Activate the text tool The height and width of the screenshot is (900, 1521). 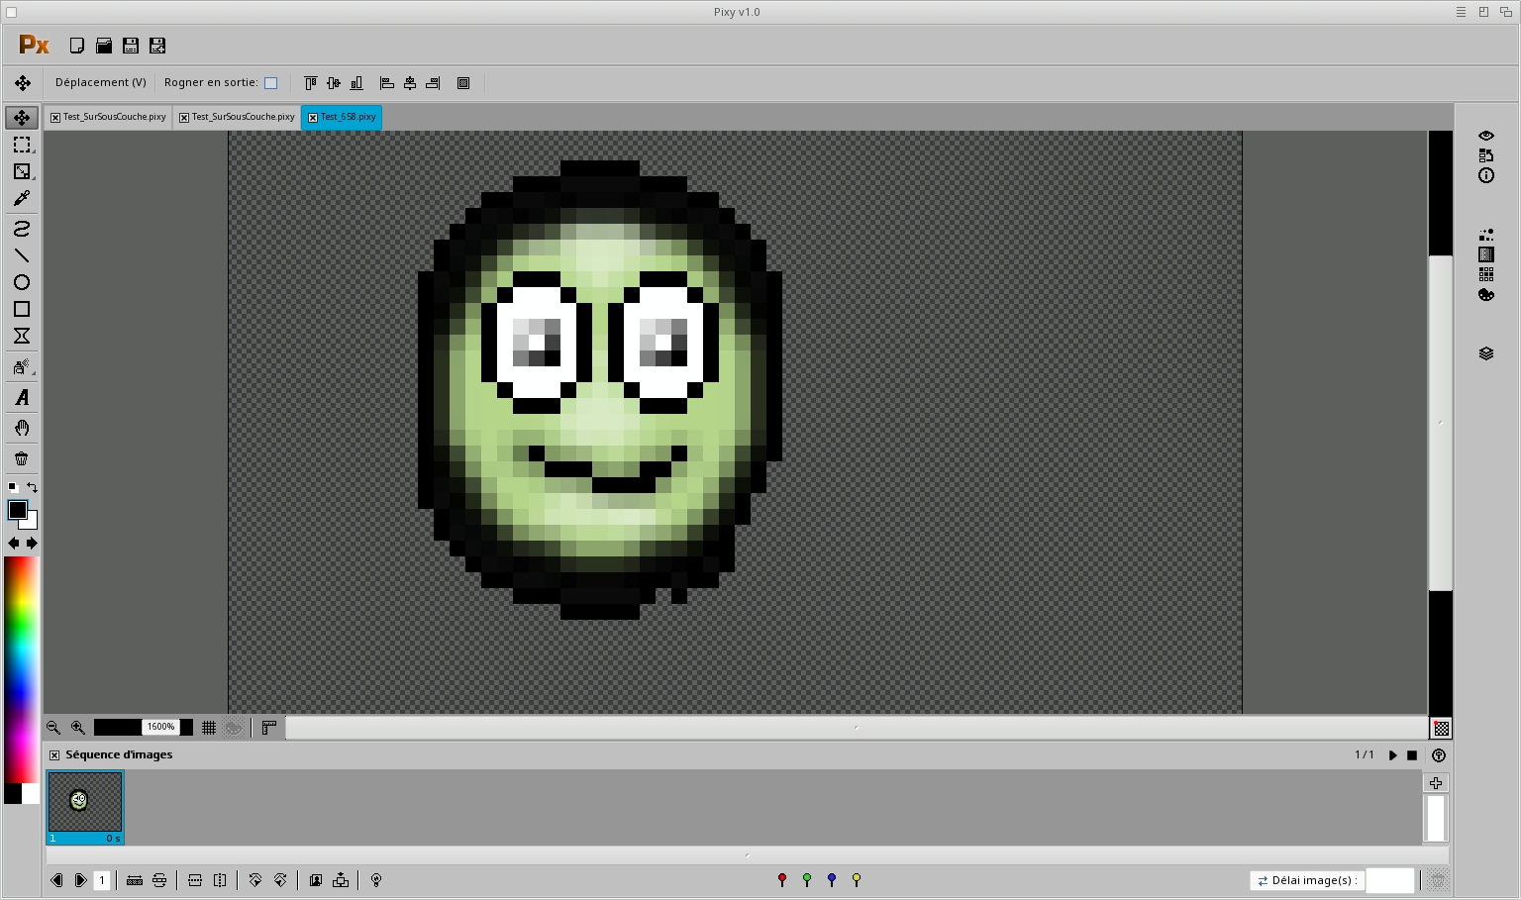tap(22, 398)
